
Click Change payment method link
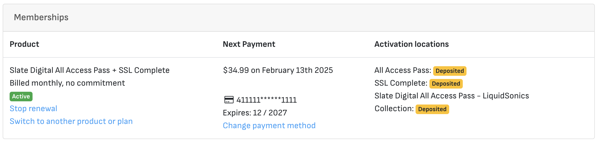[x=269, y=126]
